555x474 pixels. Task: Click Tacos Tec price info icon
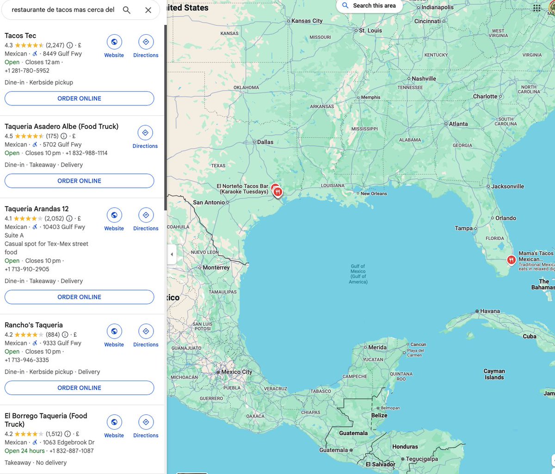coord(69,45)
